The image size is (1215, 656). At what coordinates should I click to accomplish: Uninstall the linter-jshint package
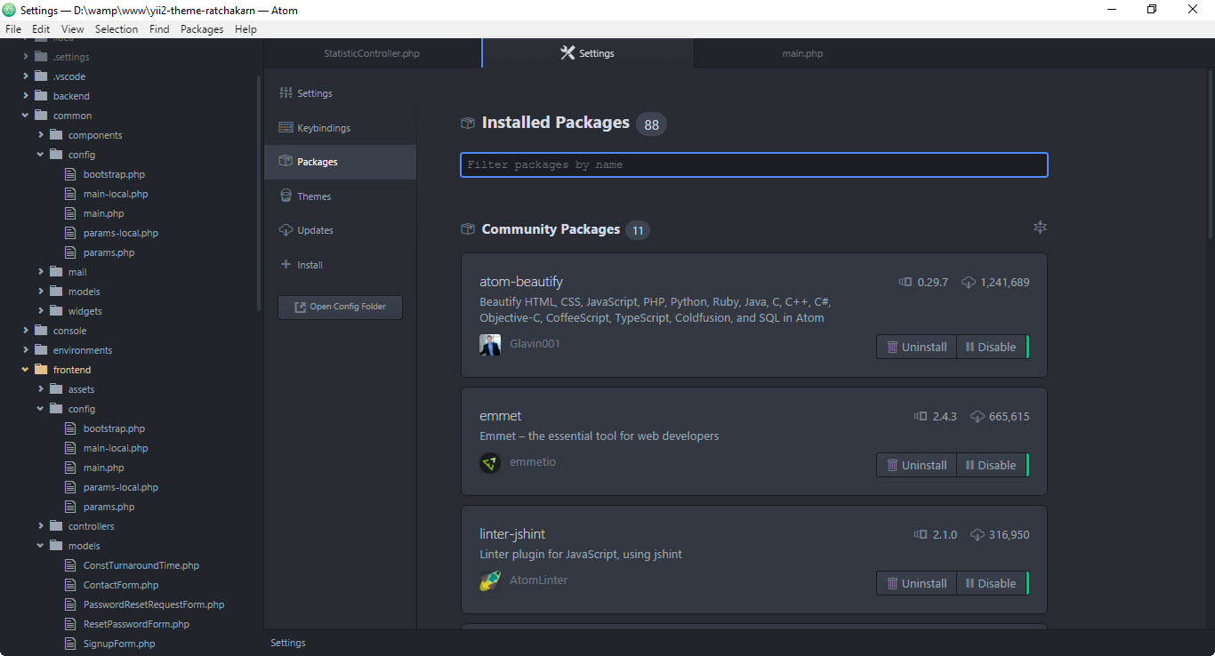pyautogui.click(x=916, y=583)
